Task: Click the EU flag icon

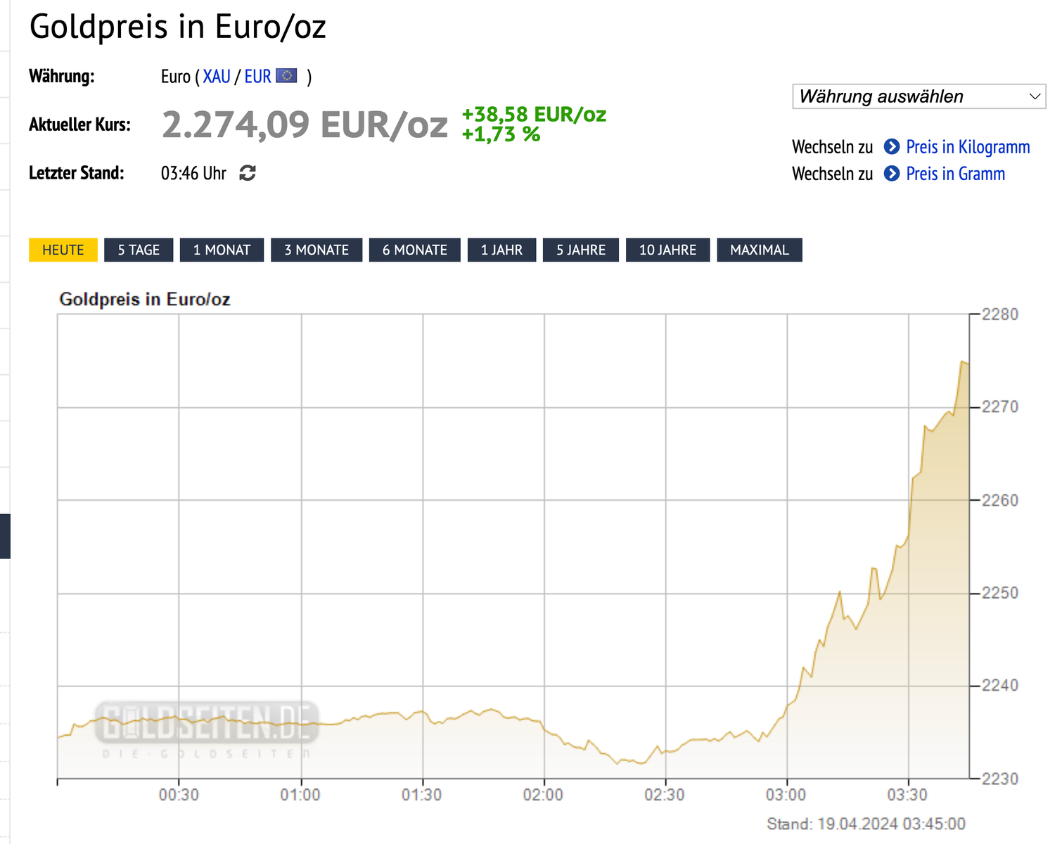Action: click(x=286, y=75)
